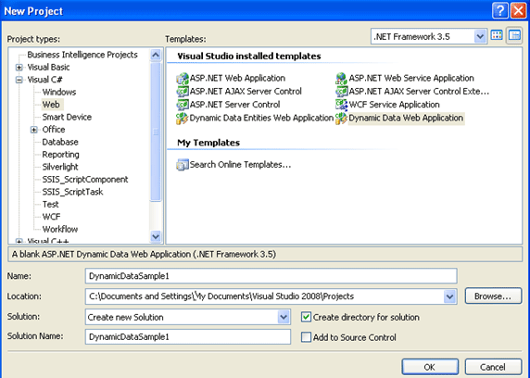Open the Solution combo box
This screenshot has width=530, height=378.
188,317
